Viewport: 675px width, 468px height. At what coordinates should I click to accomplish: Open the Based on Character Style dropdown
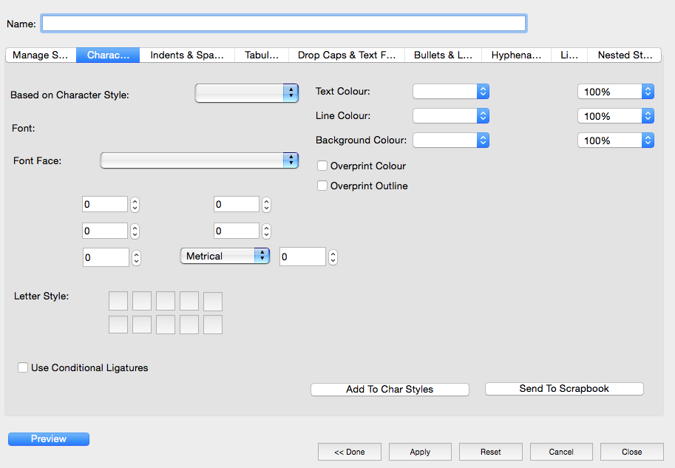tap(246, 92)
